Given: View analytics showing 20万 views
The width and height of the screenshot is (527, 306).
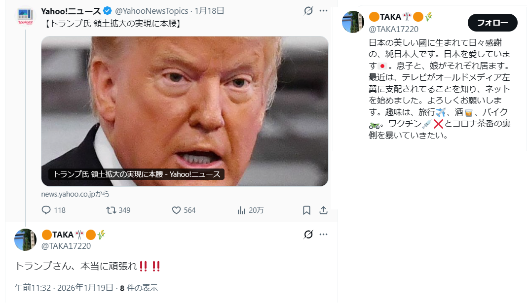Looking at the screenshot, I should (x=241, y=210).
